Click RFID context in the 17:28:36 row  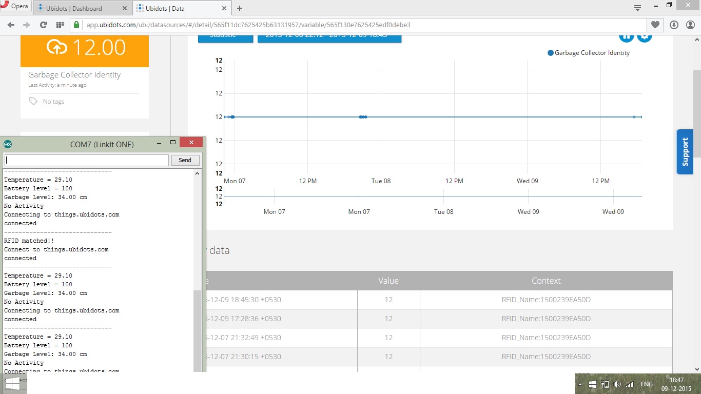[546, 319]
